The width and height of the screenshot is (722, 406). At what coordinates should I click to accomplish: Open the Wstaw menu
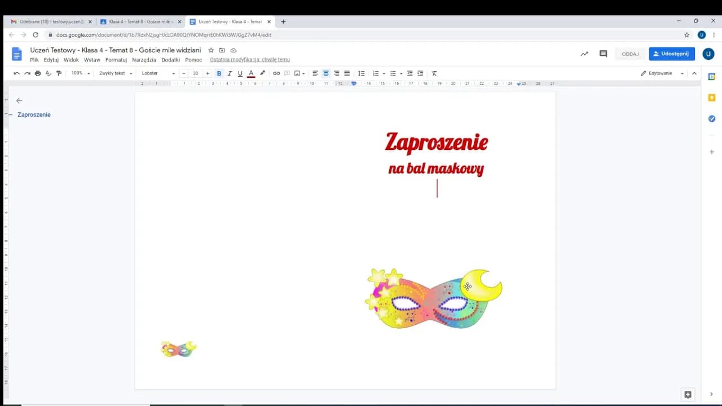[92, 60]
